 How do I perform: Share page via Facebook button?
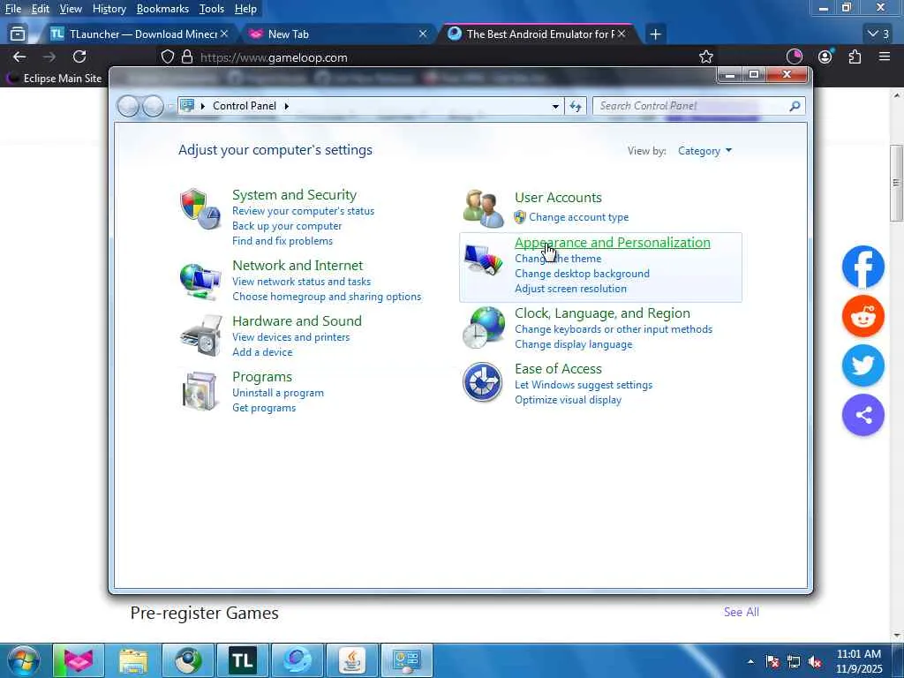(x=863, y=267)
